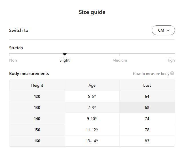This screenshot has height=148, width=177.
Task: Click the 'Size guide' title
Action: click(92, 12)
